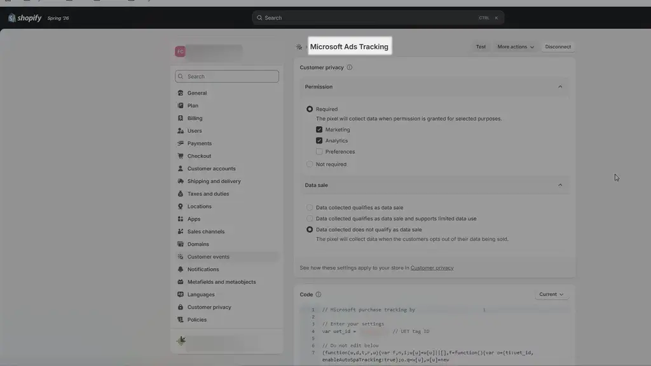Click inside the code editor line 4
The image size is (651, 366).
pyautogui.click(x=444, y=331)
